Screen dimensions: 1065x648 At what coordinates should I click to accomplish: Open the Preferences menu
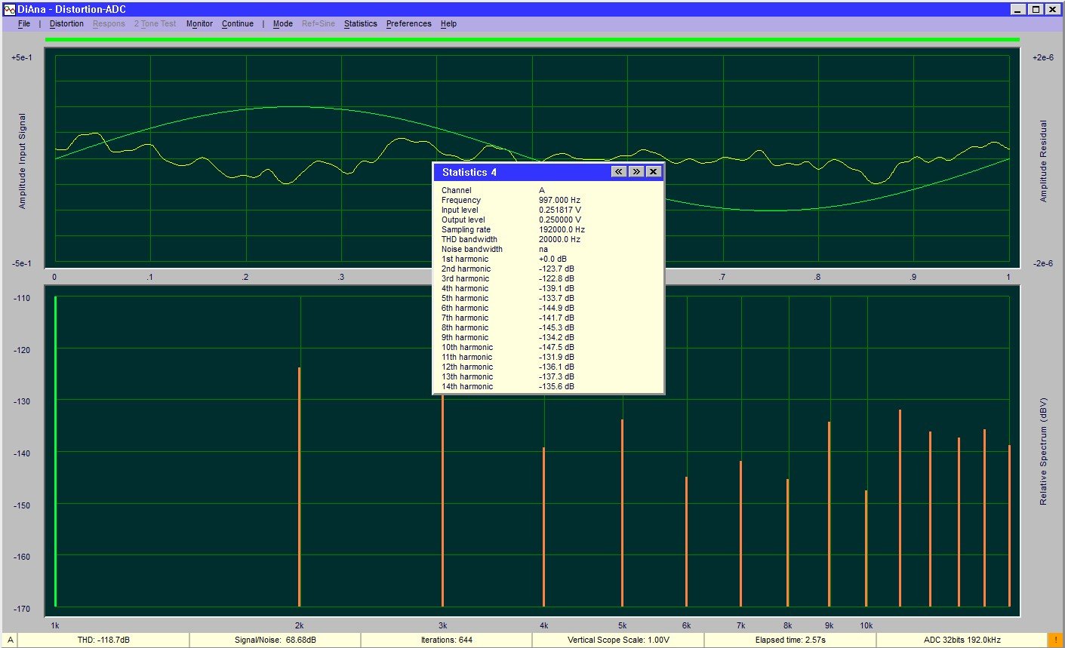(x=408, y=24)
